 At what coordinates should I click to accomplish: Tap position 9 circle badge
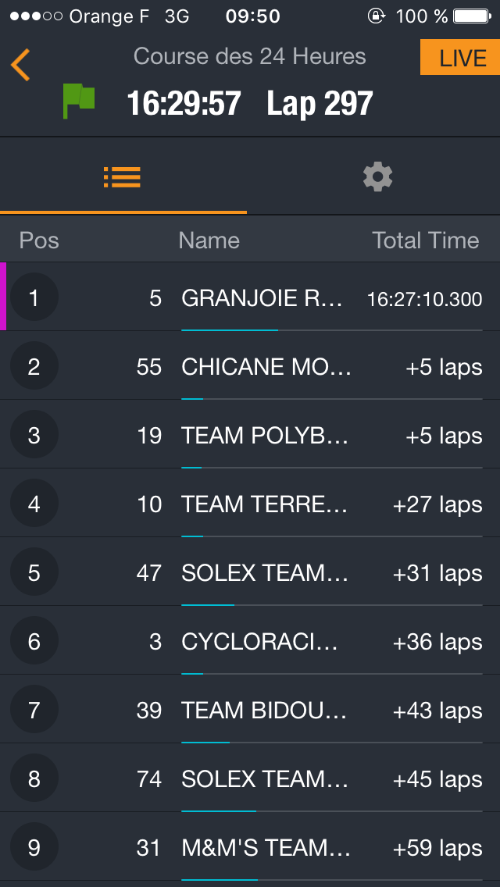click(x=34, y=847)
